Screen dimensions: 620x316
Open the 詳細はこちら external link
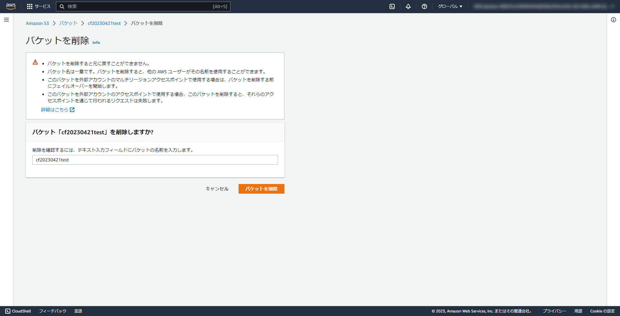(55, 109)
